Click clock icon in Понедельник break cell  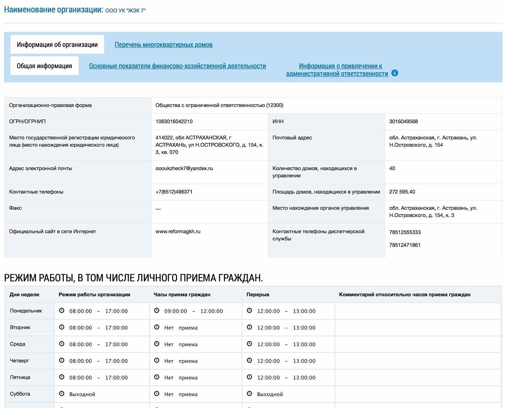click(250, 310)
